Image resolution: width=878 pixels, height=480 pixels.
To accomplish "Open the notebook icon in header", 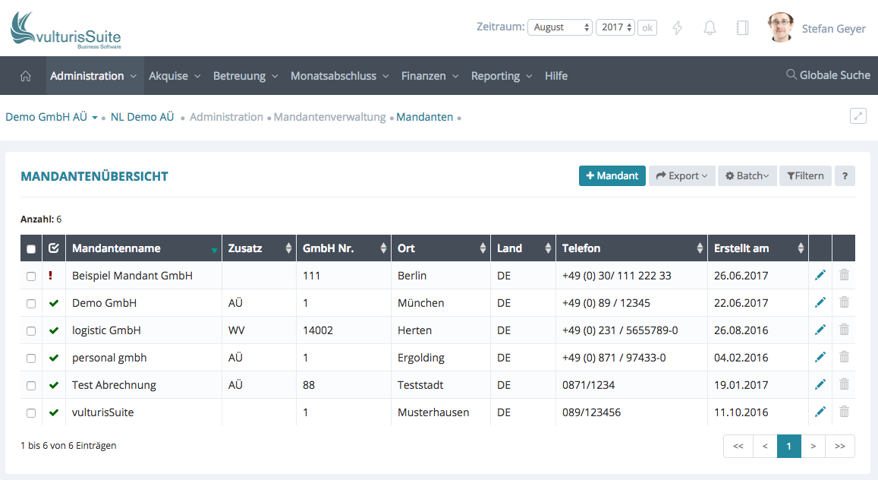I will 742,28.
